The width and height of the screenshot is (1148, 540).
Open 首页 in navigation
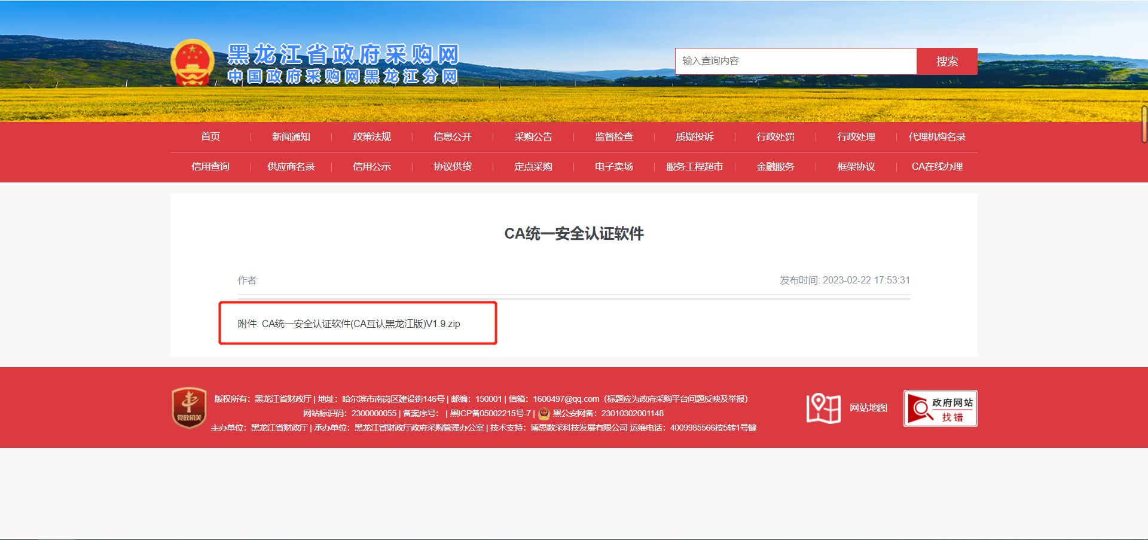[x=210, y=137]
